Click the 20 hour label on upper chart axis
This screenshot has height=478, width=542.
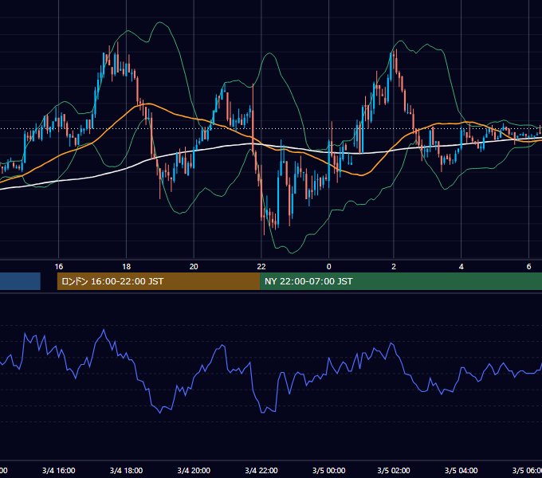click(194, 267)
